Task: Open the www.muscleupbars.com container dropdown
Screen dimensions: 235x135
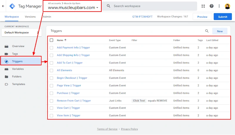Action: pyautogui.click(x=73, y=8)
